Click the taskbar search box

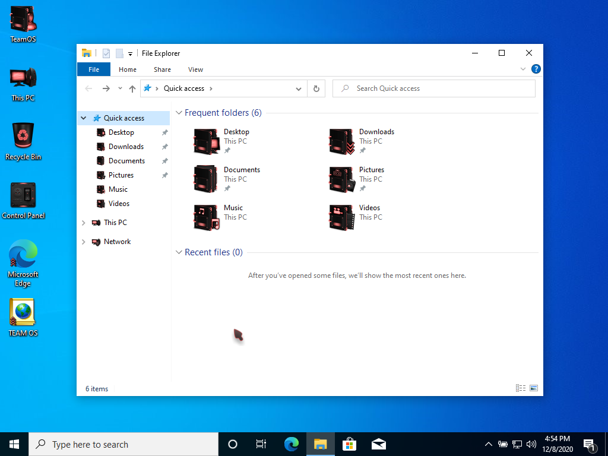[x=123, y=444]
